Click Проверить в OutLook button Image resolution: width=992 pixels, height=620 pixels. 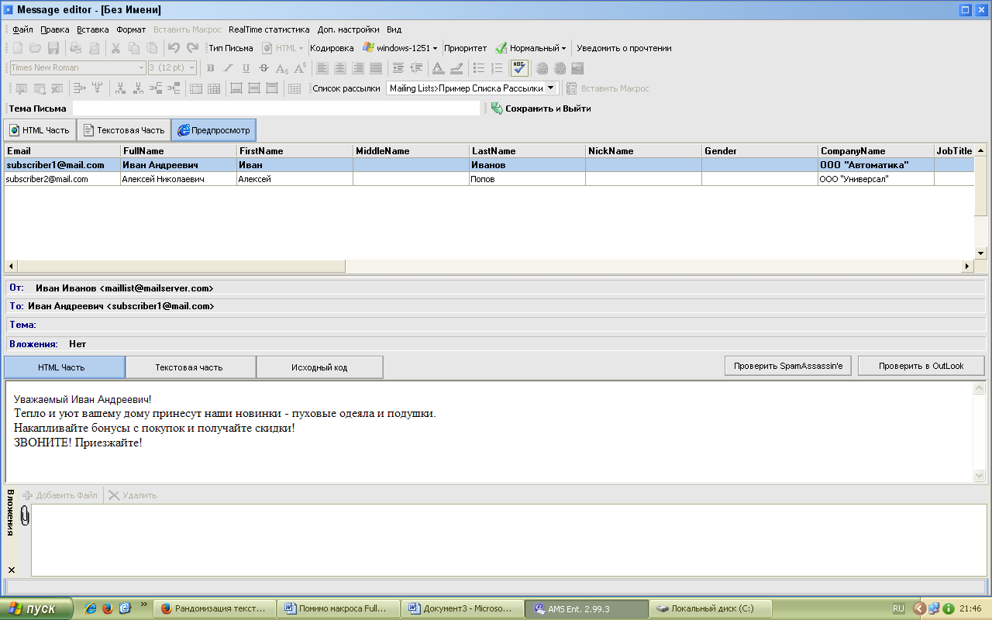921,366
